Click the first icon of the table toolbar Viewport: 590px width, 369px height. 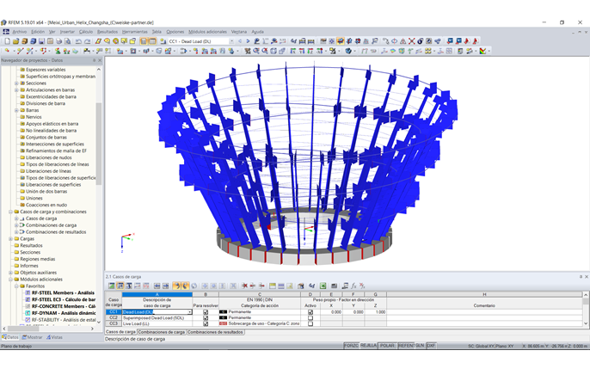click(x=112, y=286)
